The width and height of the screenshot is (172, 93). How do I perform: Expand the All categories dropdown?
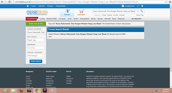[137, 19]
